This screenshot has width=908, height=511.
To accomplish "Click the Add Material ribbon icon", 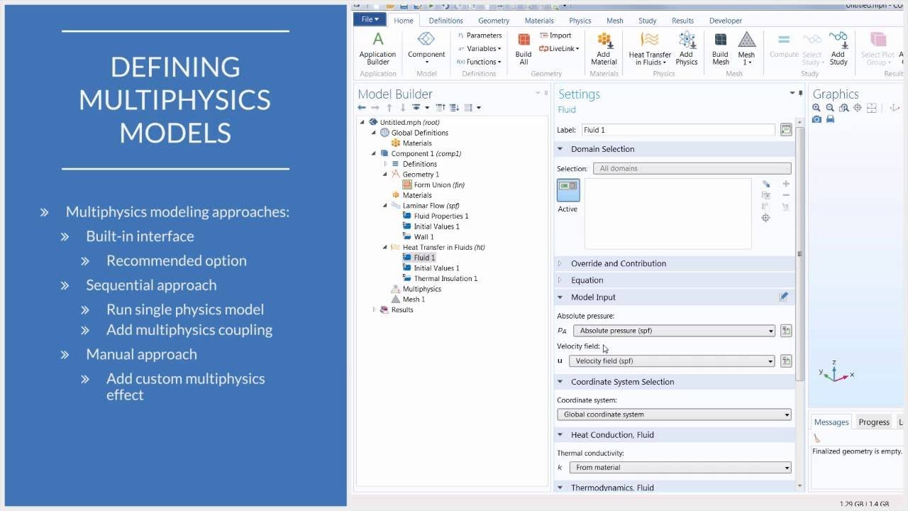I will (x=604, y=48).
